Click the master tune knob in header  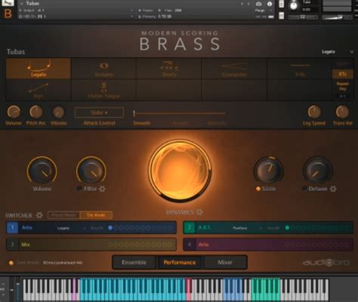293,5
